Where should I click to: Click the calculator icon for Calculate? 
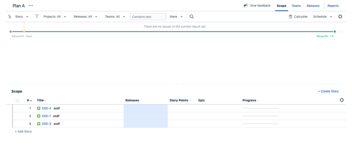[x=291, y=17]
